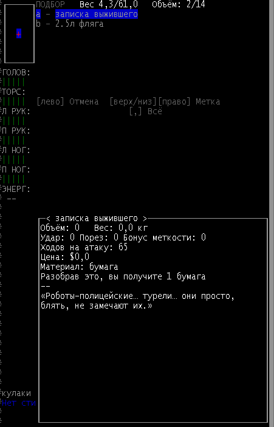Click the [,] Всё option
Viewport: 274px width, 427px height.
(x=145, y=111)
